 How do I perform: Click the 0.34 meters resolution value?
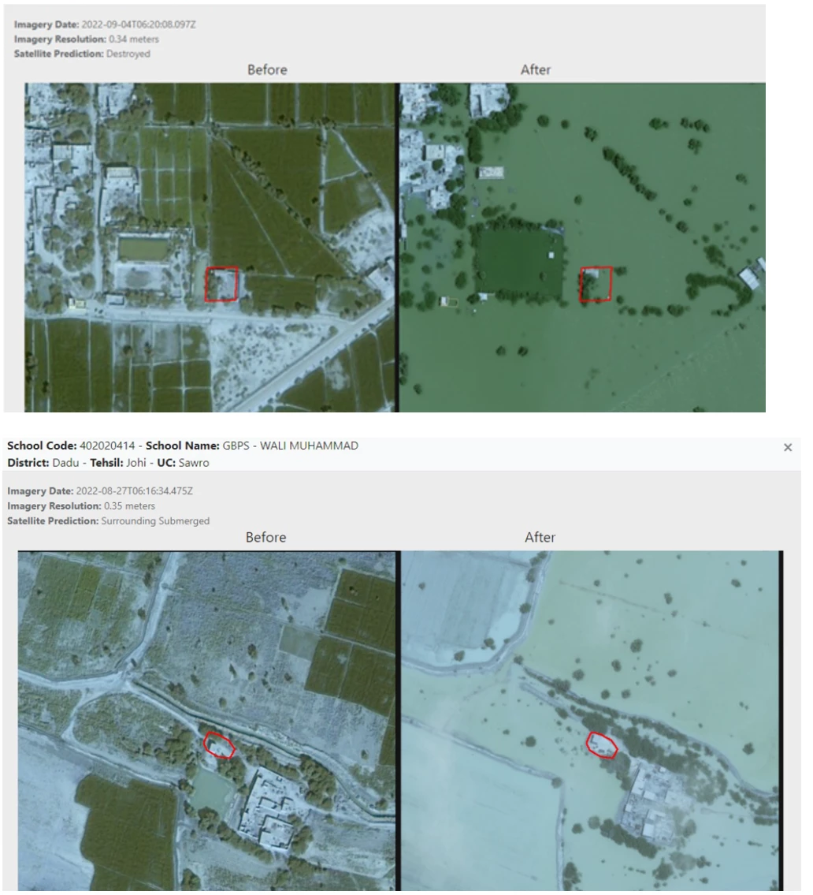134,39
